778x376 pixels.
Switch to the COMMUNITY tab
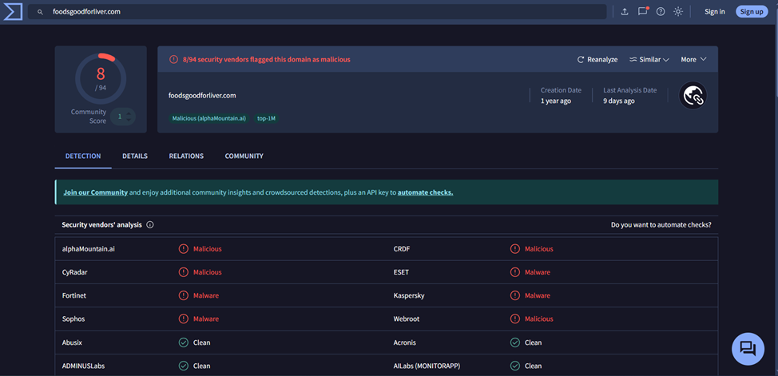pos(244,156)
